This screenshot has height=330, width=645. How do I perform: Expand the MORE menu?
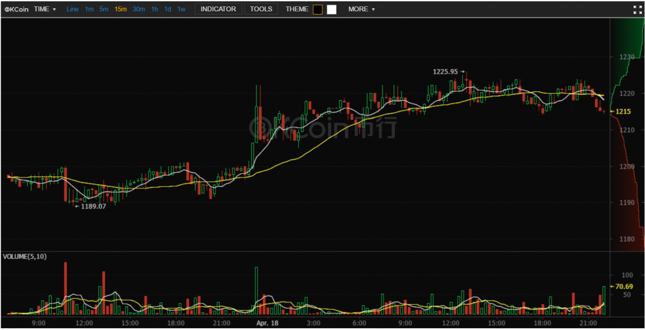click(x=361, y=9)
